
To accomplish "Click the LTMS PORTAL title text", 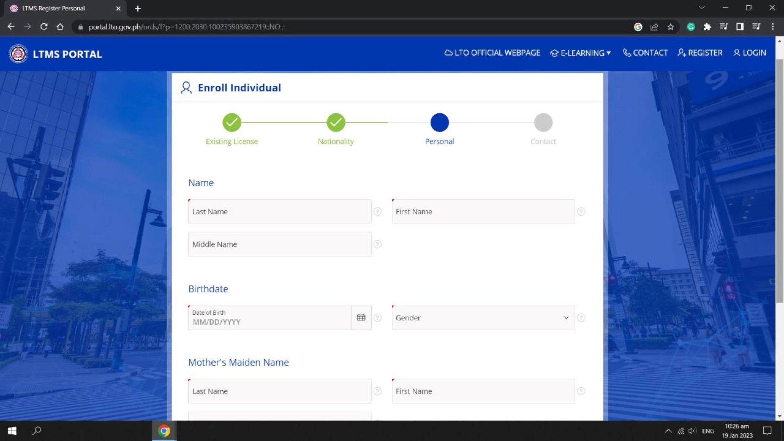I will (x=67, y=54).
